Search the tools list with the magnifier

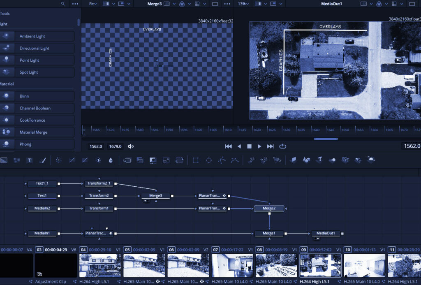click(63, 4)
